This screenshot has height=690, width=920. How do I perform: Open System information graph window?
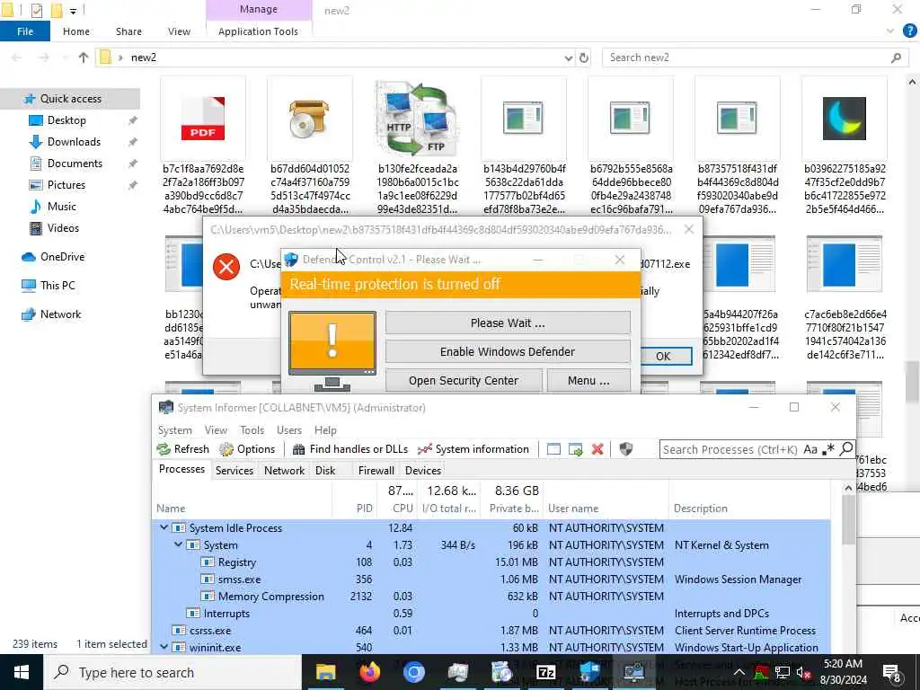[473, 449]
